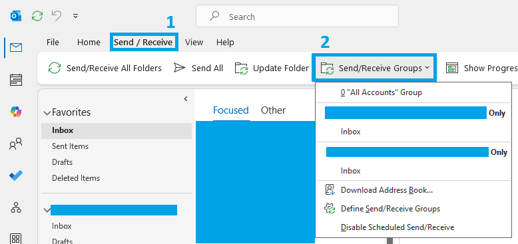Click the Send All button

[198, 68]
